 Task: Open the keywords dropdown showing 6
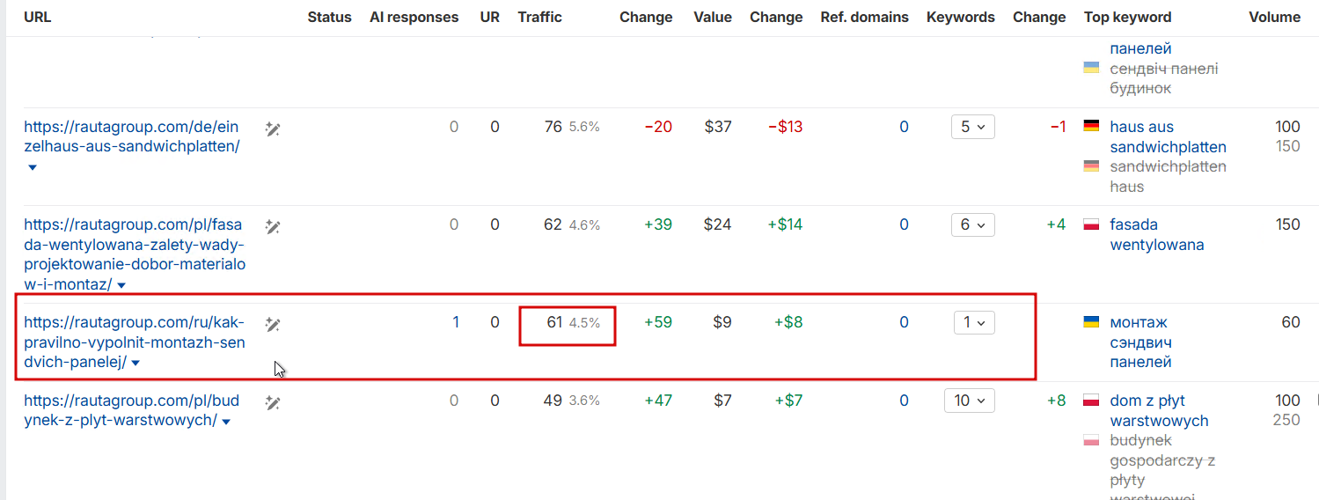(972, 224)
